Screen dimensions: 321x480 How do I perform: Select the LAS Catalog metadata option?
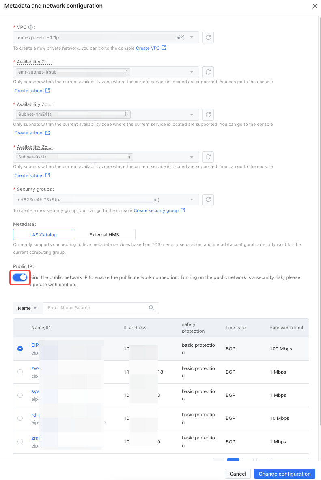(x=43, y=234)
